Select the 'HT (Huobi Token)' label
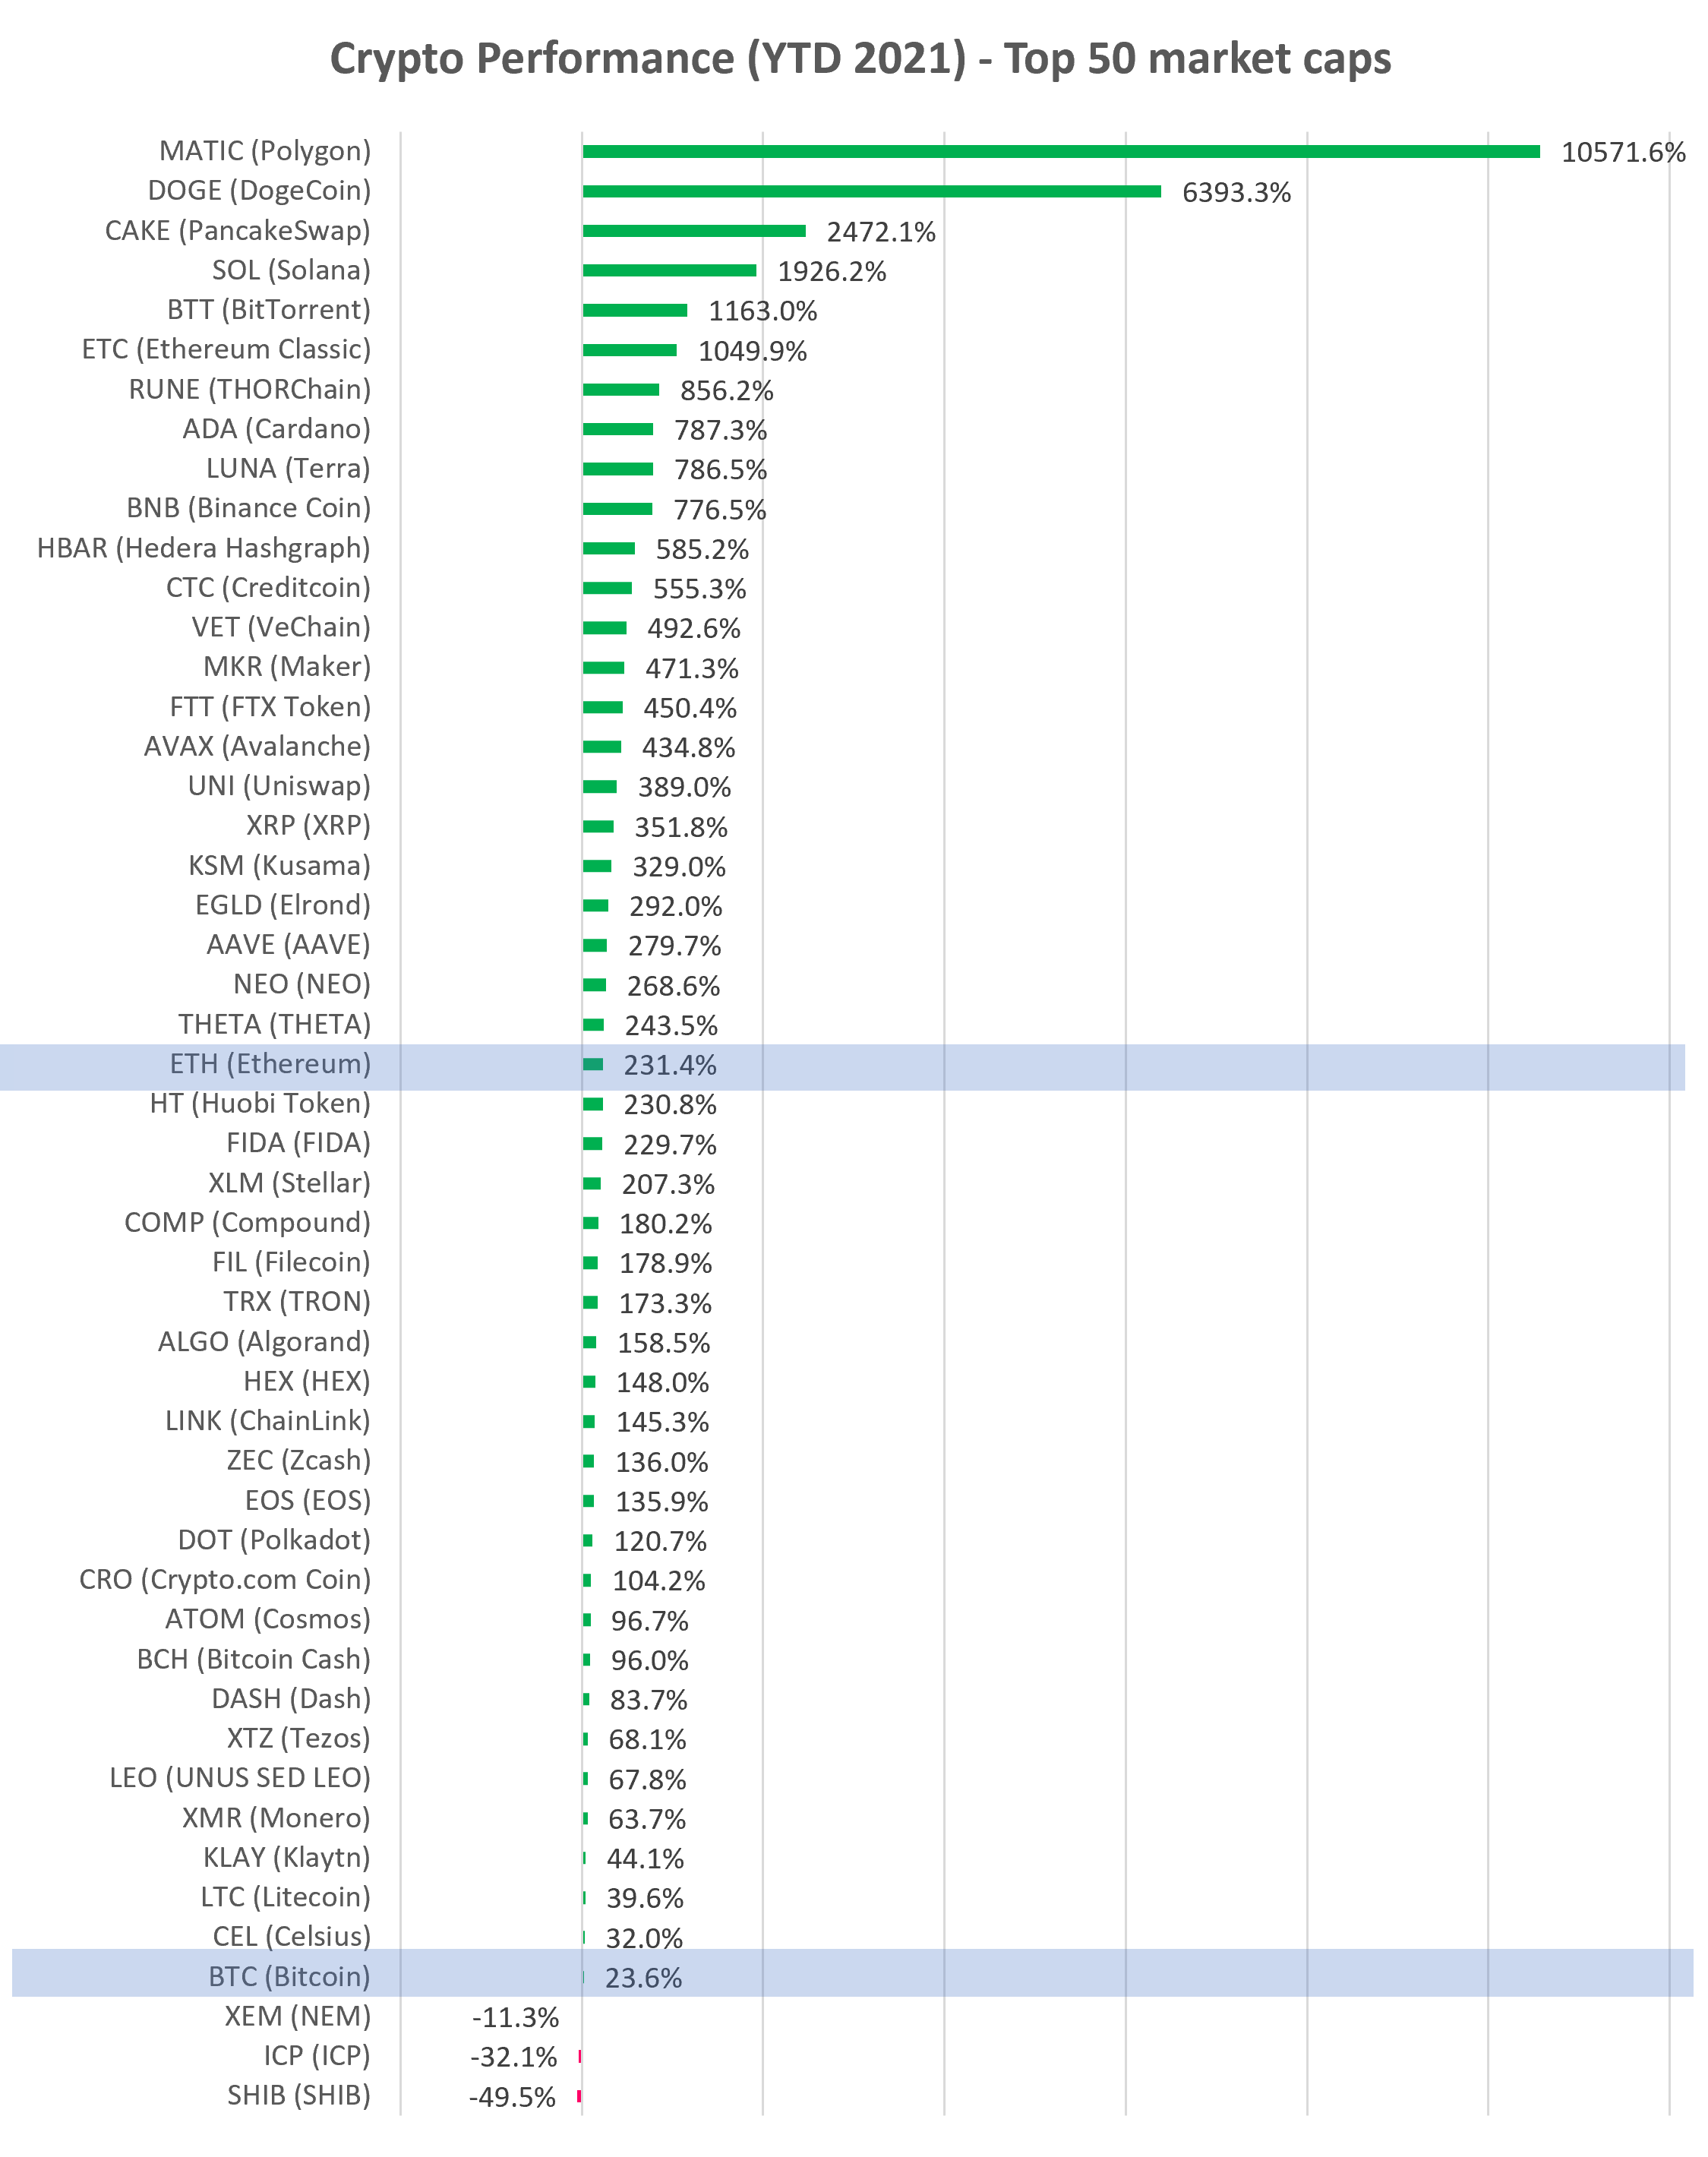Screen dimensions: 1708x2157 260,1103
